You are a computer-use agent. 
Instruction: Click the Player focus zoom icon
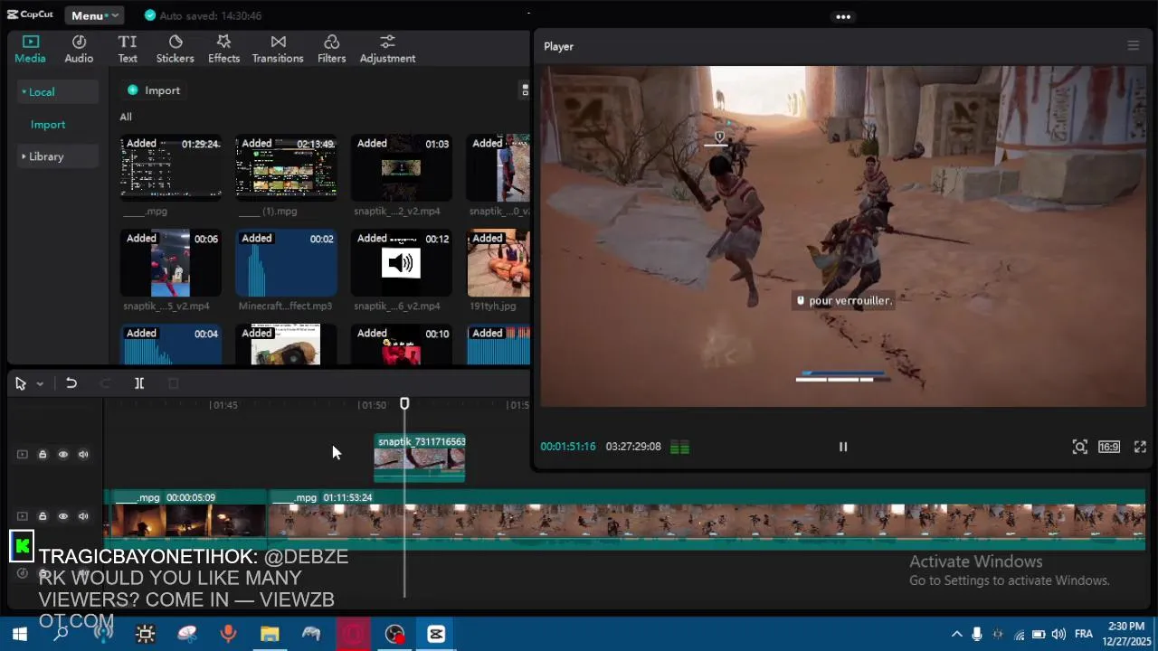pos(1079,447)
